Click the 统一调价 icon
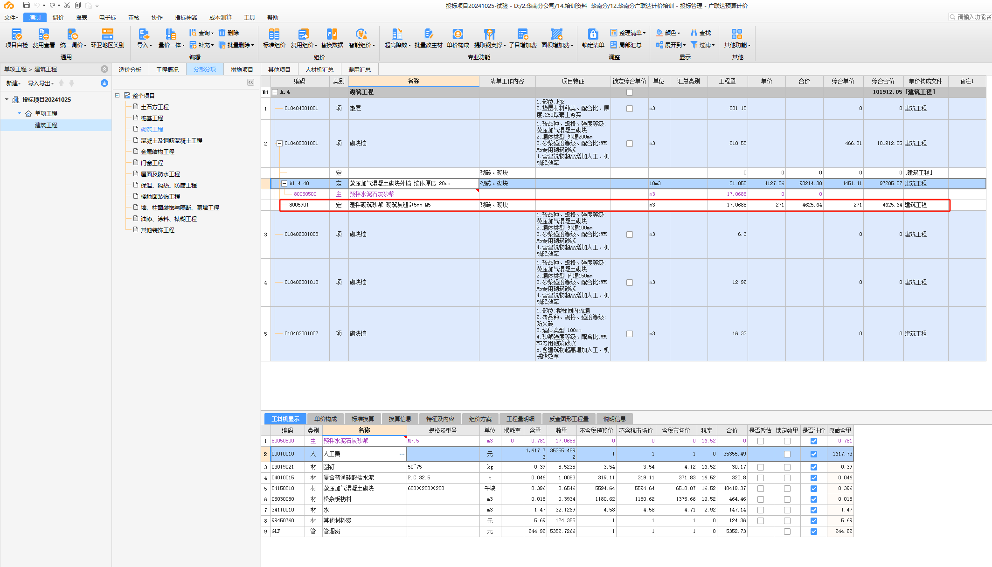This screenshot has height=567, width=992. (x=73, y=35)
